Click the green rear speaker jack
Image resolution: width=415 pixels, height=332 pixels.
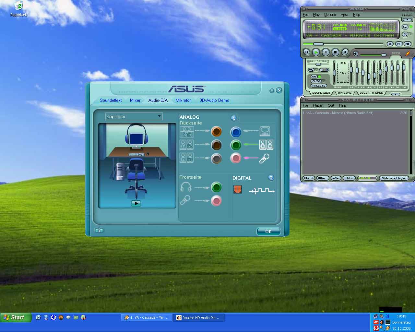point(236,145)
